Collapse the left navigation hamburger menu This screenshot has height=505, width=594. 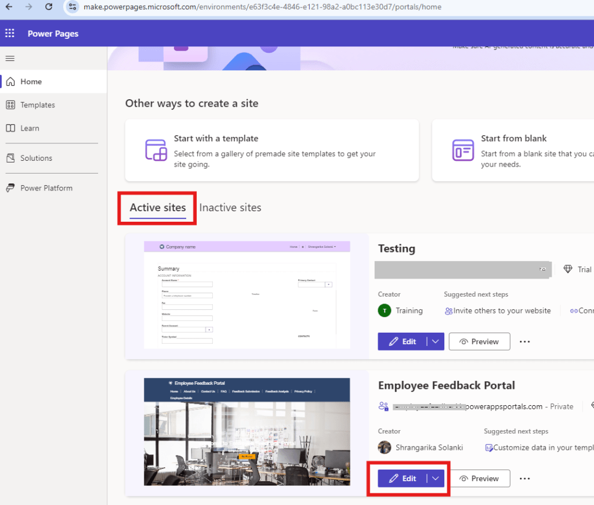[x=10, y=58]
